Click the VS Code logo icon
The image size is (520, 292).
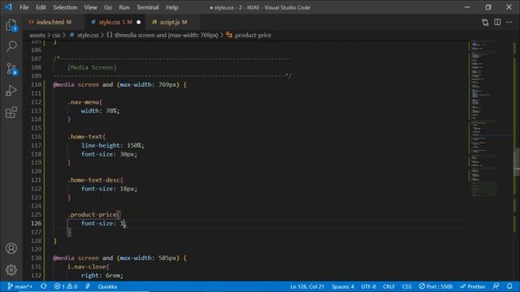pos(9,7)
